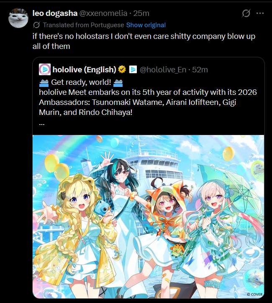Open the @xxenomelia handle
Image resolution: width=272 pixels, height=303 pixels.
103,13
